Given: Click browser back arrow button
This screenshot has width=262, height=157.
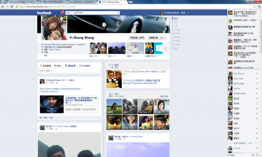Looking at the screenshot, I should point(3,7).
